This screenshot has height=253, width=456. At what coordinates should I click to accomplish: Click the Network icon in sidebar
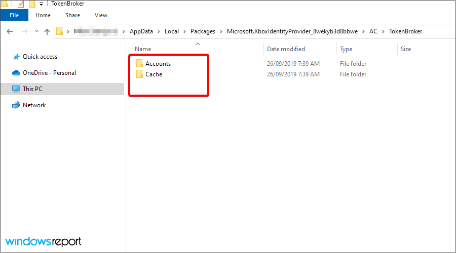[x=16, y=105]
